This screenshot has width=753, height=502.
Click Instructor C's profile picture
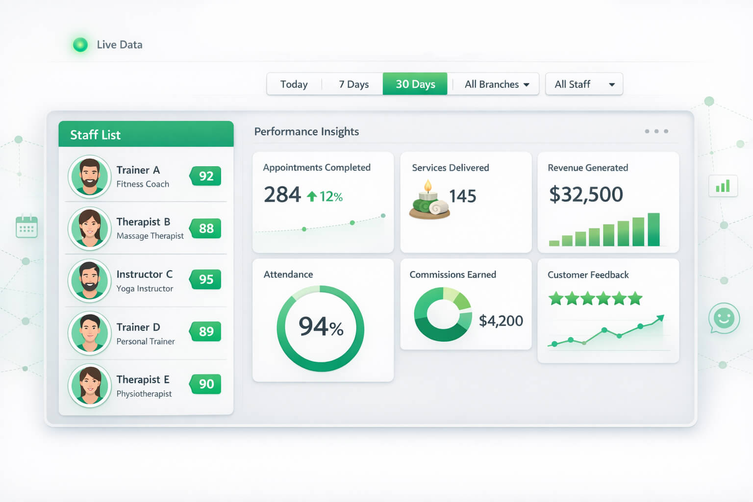point(90,280)
